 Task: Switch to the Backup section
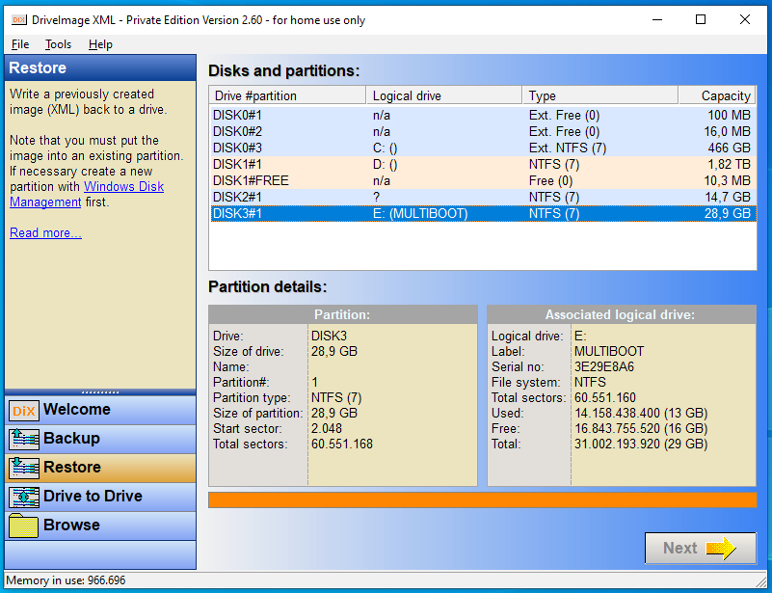coord(100,439)
